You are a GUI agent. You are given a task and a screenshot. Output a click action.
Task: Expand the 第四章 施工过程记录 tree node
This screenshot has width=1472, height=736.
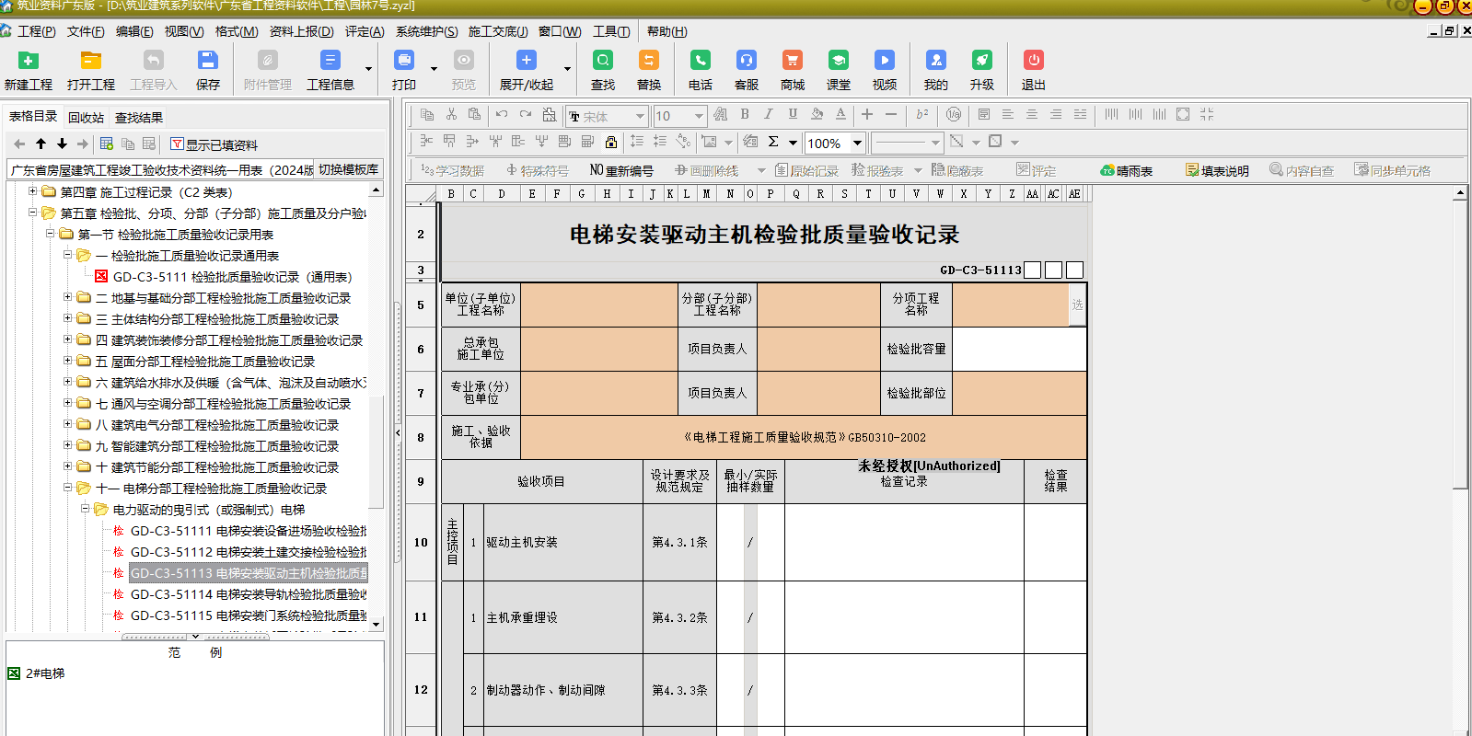tap(33, 192)
